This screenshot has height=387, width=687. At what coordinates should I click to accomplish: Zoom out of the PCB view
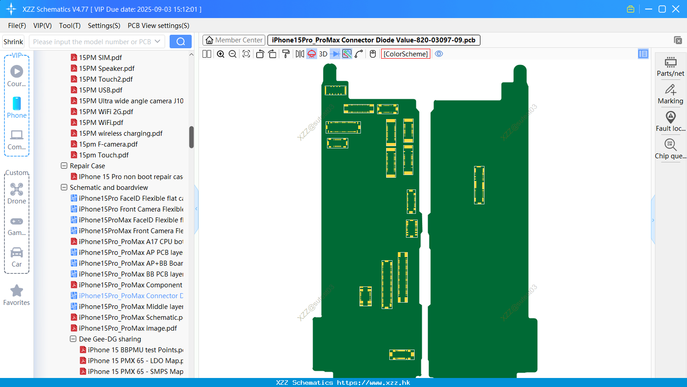232,54
